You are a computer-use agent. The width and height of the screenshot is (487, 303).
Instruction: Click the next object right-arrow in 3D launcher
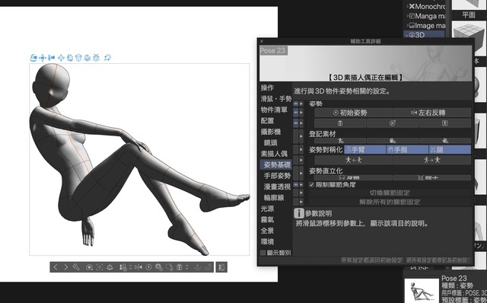pos(66,267)
